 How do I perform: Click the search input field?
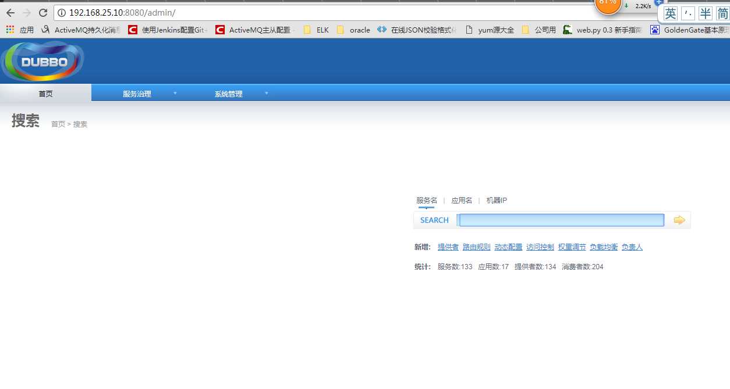[x=561, y=220]
